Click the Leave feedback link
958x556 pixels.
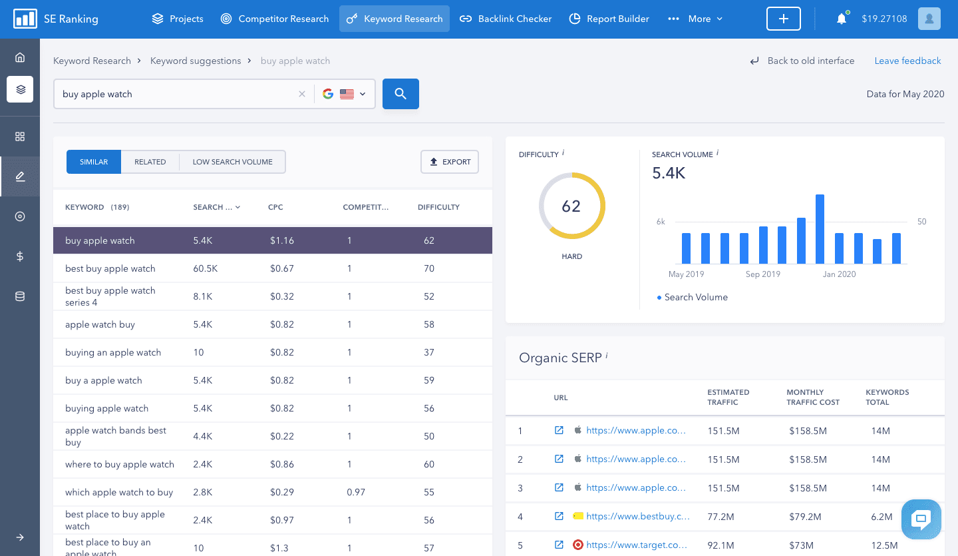[907, 61]
